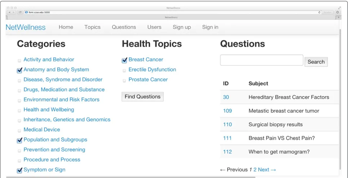Open the NetWellness brand link
348x178 pixels.
(x=26, y=27)
